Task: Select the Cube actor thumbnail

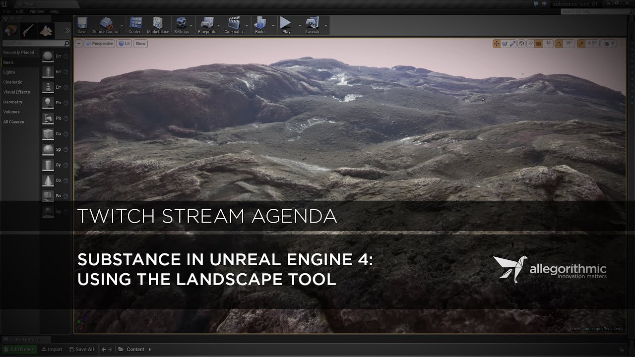Action: click(48, 134)
